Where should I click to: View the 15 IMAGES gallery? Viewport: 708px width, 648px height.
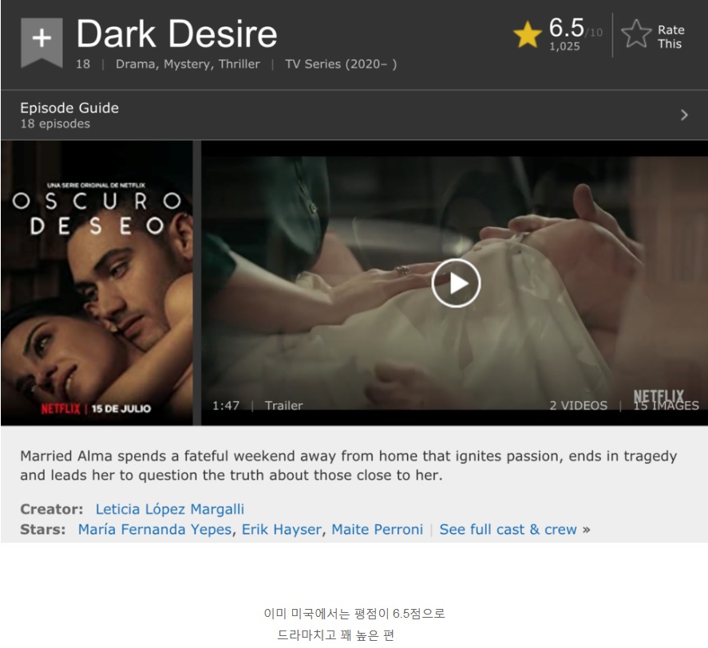[x=666, y=406]
